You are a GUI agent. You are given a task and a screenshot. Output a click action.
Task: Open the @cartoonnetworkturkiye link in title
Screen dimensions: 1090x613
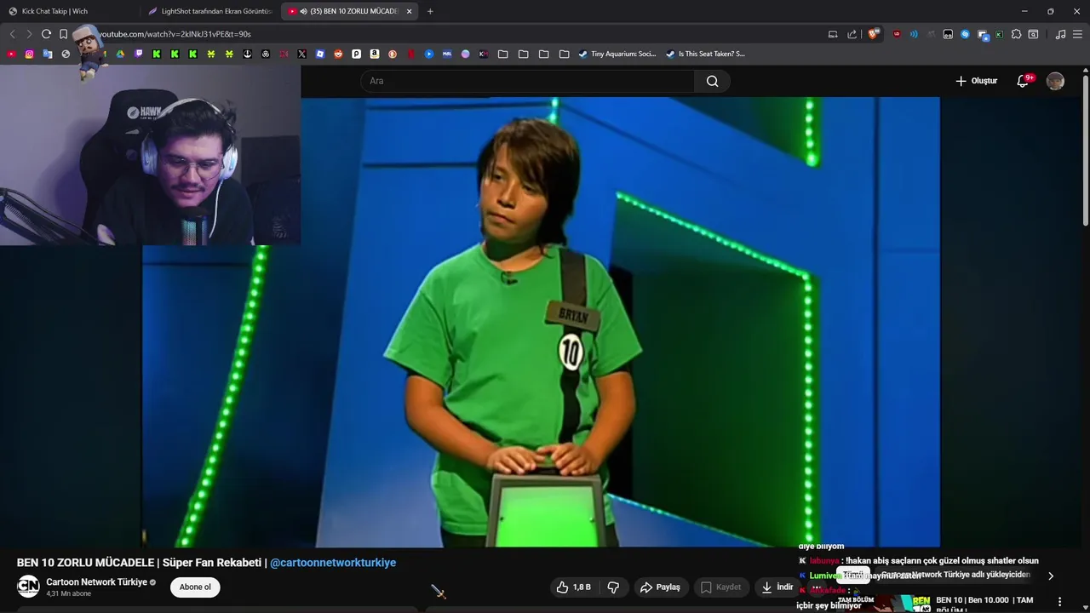pyautogui.click(x=333, y=563)
